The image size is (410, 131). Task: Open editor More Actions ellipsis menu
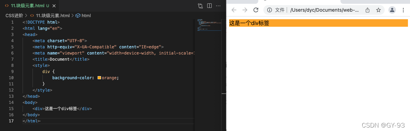click(218, 6)
